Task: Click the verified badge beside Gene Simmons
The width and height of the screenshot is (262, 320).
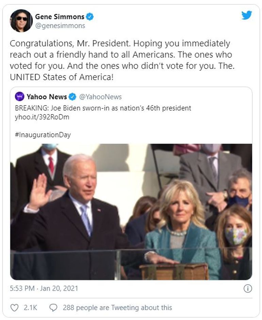Action: pos(90,16)
